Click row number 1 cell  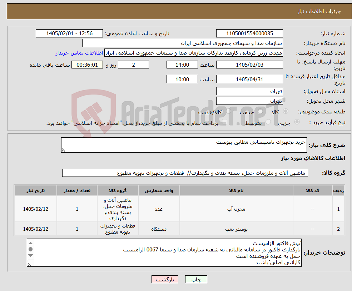(x=338, y=209)
